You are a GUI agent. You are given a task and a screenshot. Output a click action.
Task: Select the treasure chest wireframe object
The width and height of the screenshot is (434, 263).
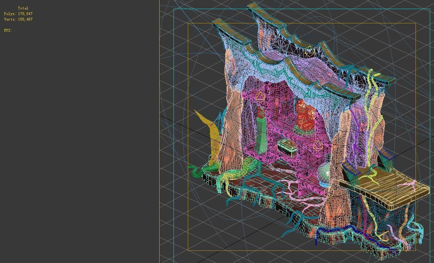tap(287, 147)
